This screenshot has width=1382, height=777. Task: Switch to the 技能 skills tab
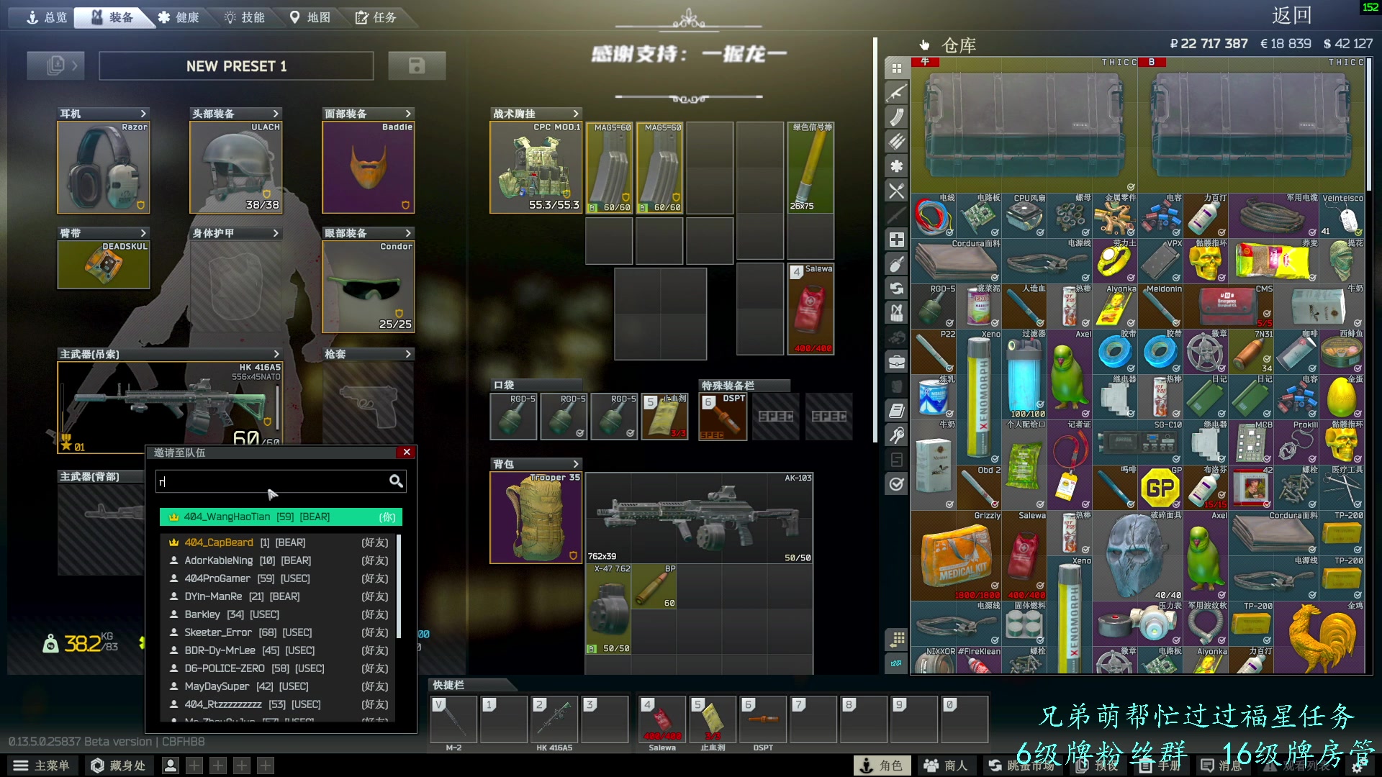(x=245, y=17)
